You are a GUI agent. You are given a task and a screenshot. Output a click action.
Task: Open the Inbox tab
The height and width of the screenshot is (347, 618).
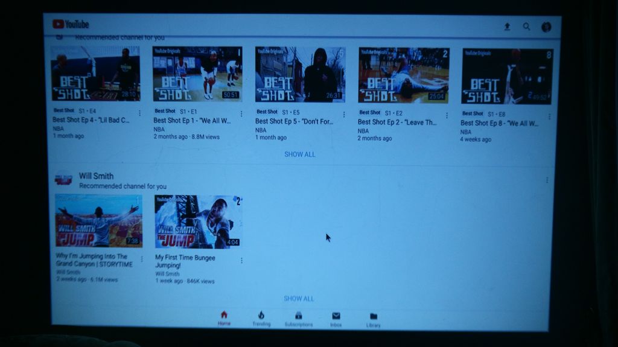click(336, 319)
